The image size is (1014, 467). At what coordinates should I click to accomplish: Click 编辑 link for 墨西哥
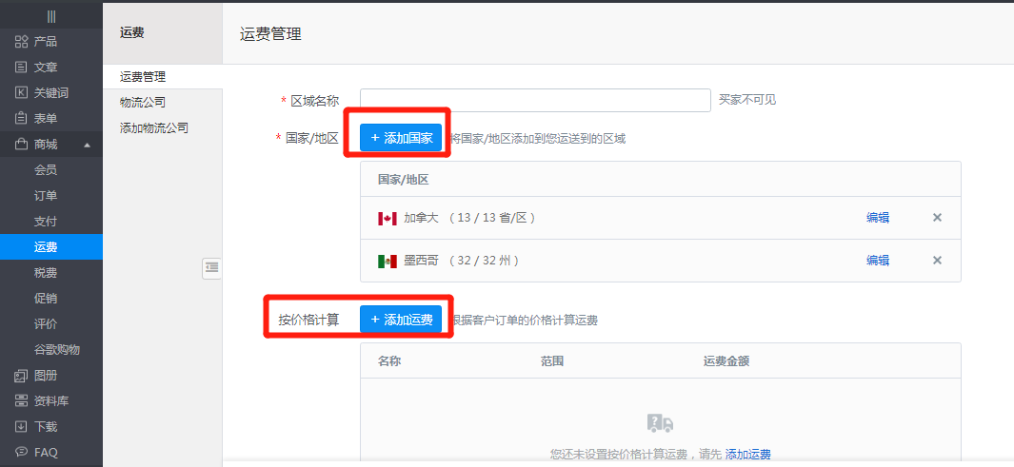pos(877,261)
